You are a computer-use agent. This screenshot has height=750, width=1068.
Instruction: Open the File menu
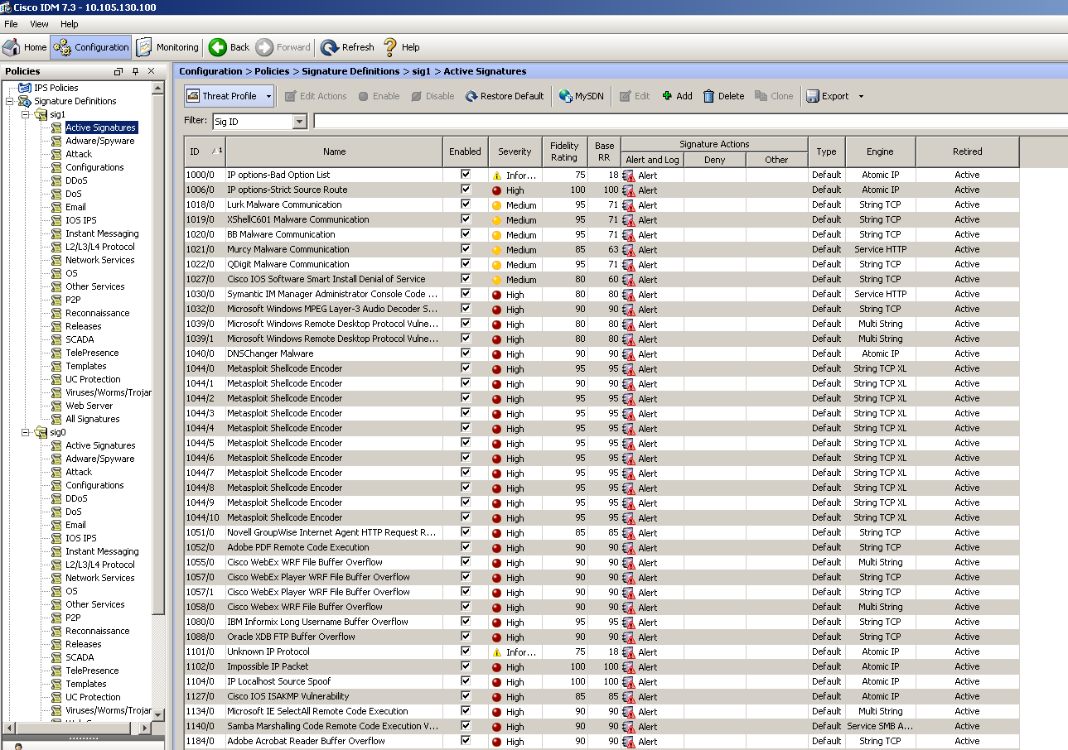[x=11, y=24]
